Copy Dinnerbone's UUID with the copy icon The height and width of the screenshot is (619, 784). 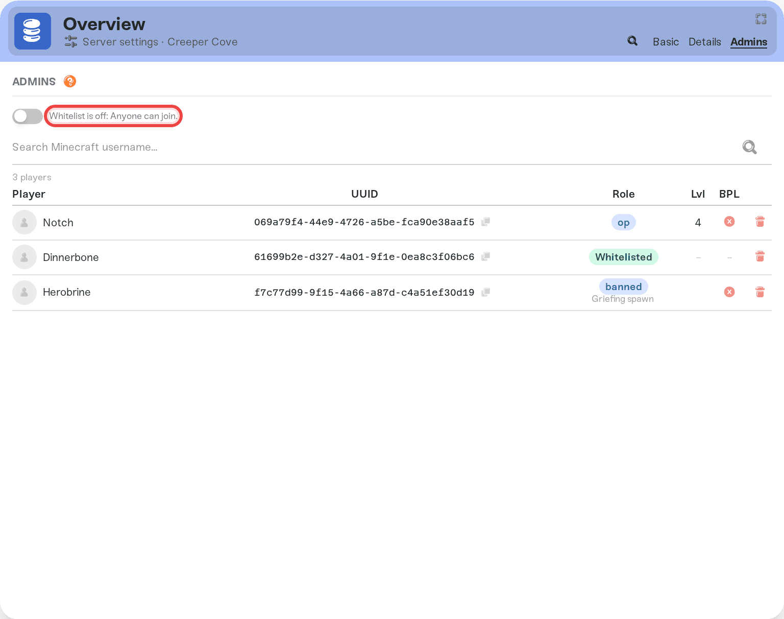[486, 256]
